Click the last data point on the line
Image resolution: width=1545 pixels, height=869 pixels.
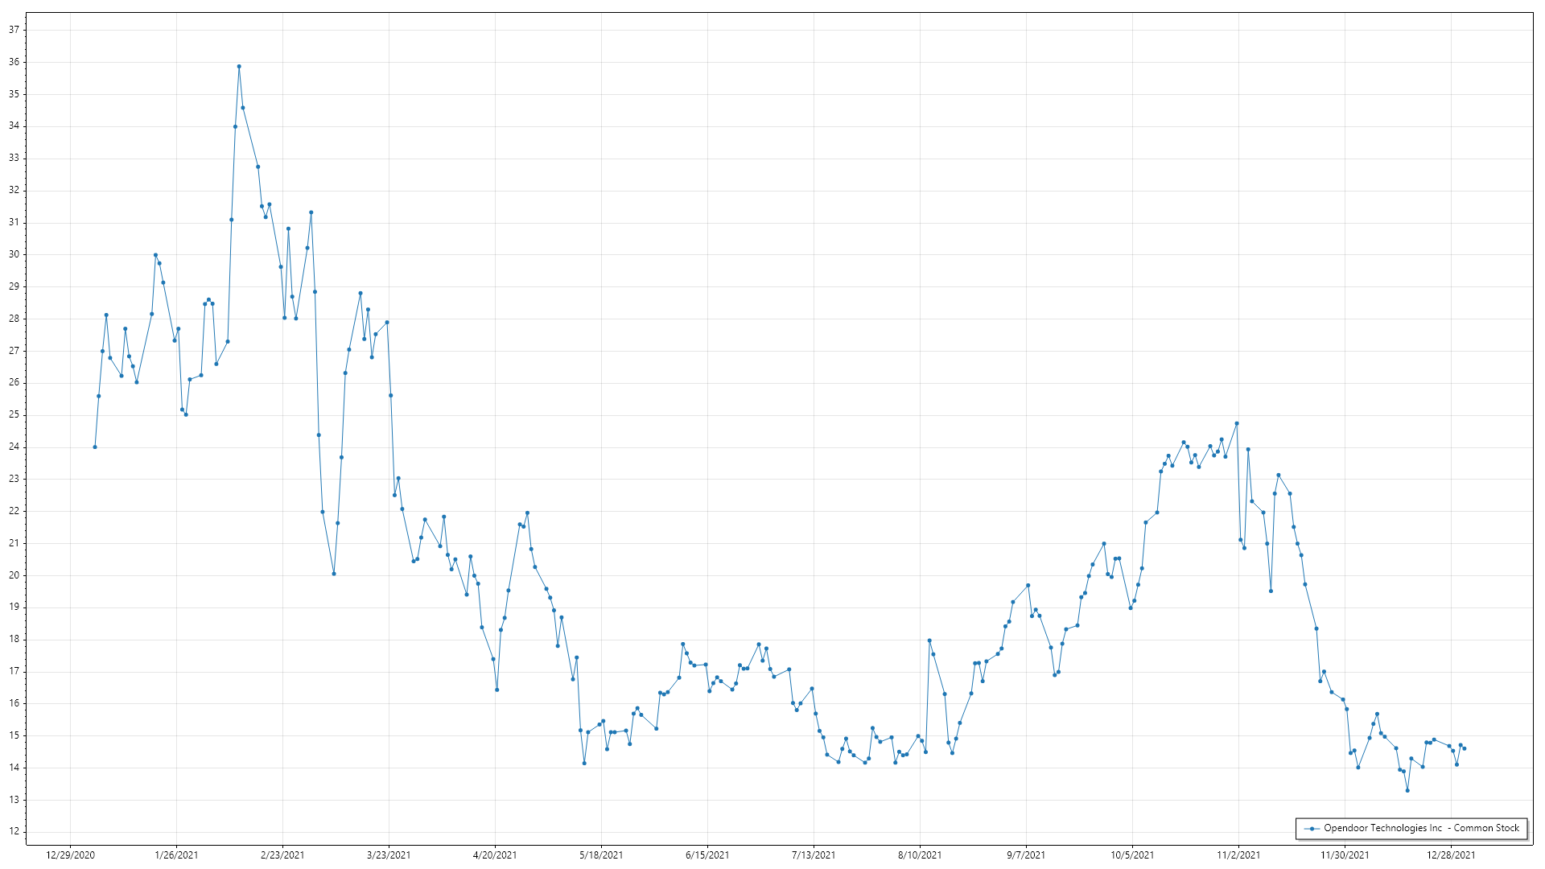(x=1464, y=749)
